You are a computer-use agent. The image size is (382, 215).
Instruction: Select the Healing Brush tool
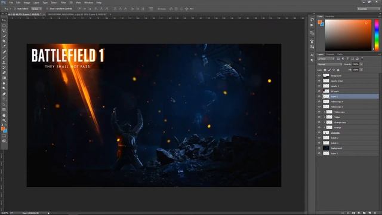pyautogui.click(x=4, y=52)
